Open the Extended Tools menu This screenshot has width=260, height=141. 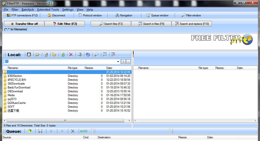[x=48, y=10]
